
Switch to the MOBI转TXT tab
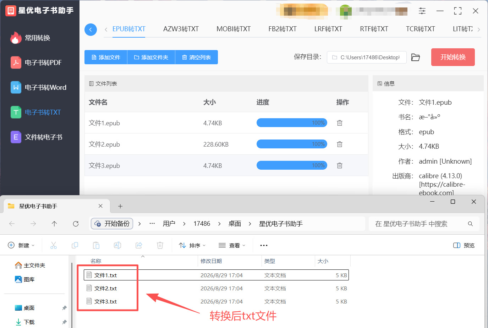click(234, 29)
